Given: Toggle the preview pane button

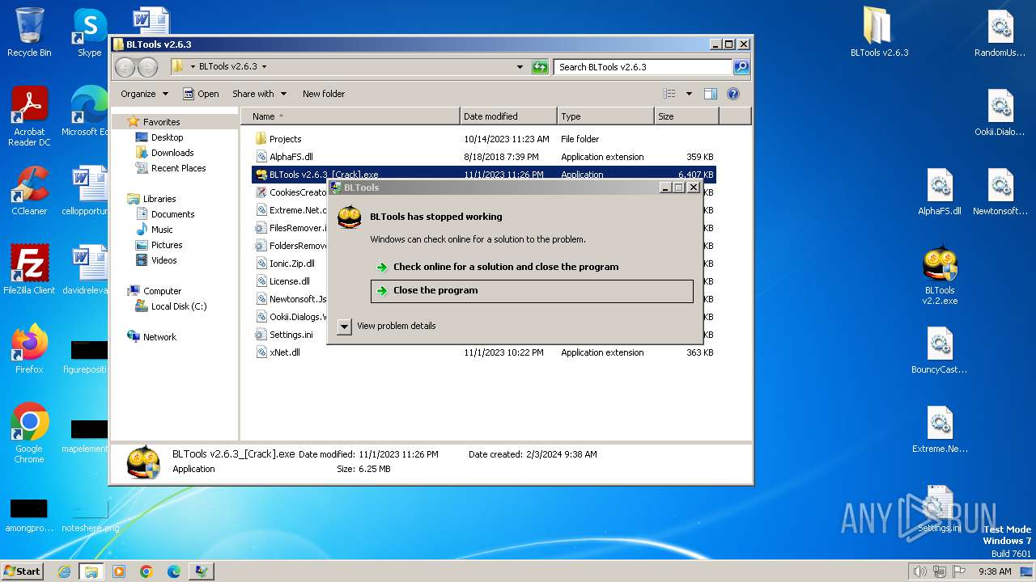Looking at the screenshot, I should (x=710, y=94).
